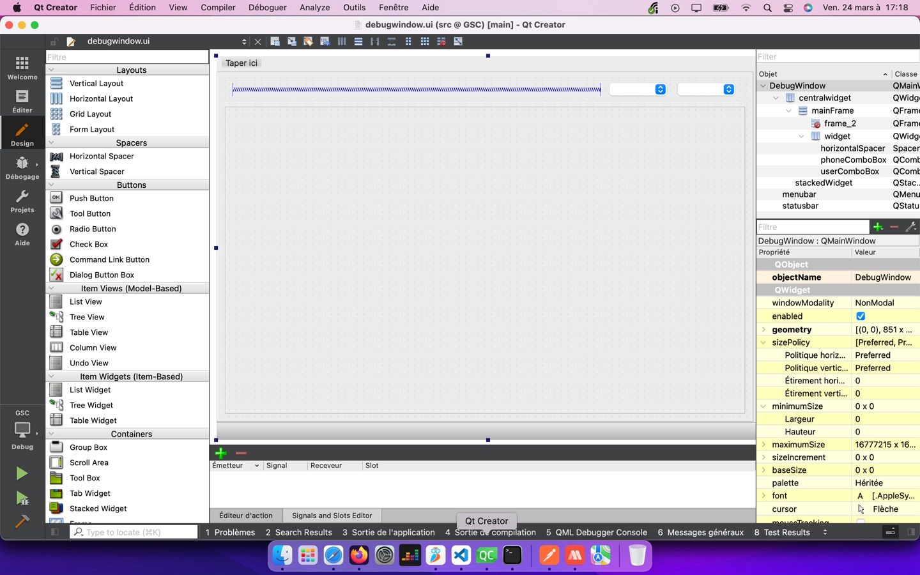920x575 pixels.
Task: Open the Compiler menu
Action: coord(218,8)
